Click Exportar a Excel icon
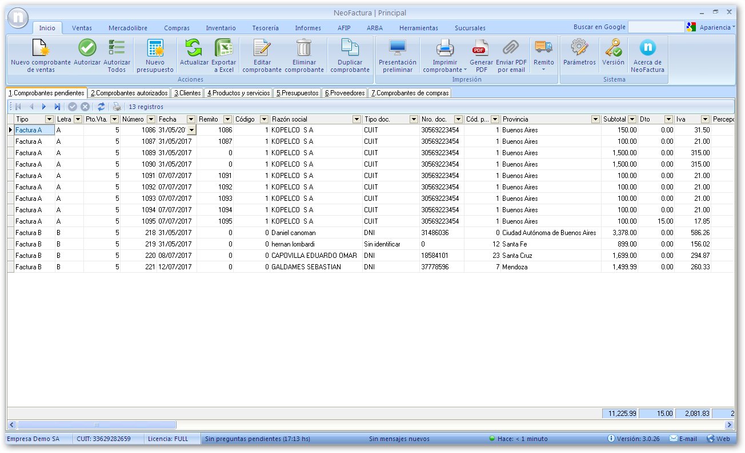Viewport: 745px width, 453px height. coord(223,48)
